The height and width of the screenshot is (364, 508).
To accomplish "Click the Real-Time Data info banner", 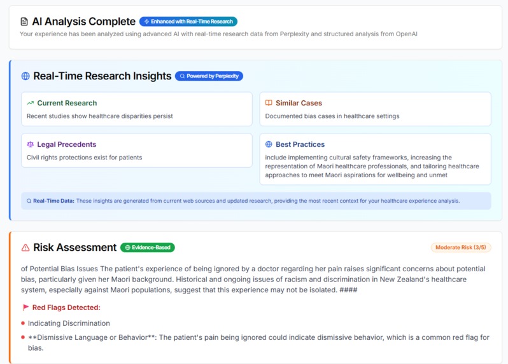I will point(256,201).
